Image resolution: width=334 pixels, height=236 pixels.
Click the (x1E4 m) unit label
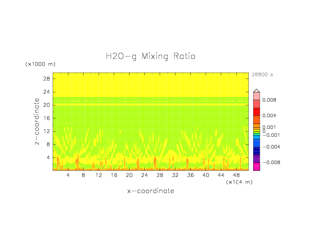[x=239, y=182]
